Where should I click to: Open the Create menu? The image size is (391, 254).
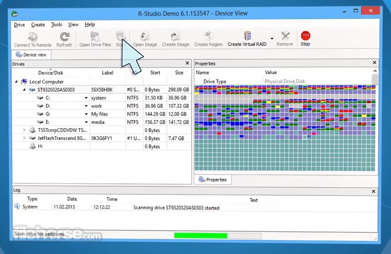point(38,25)
